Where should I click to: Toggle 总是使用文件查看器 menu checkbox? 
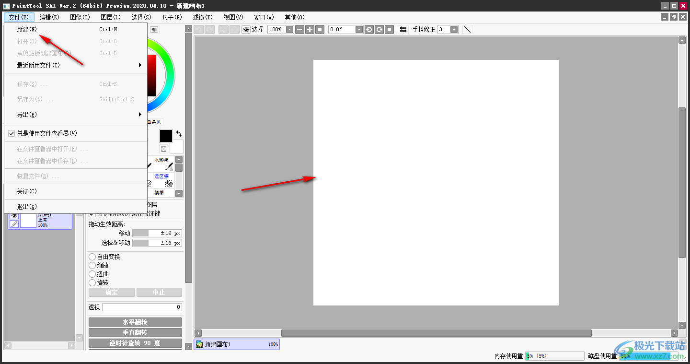11,134
